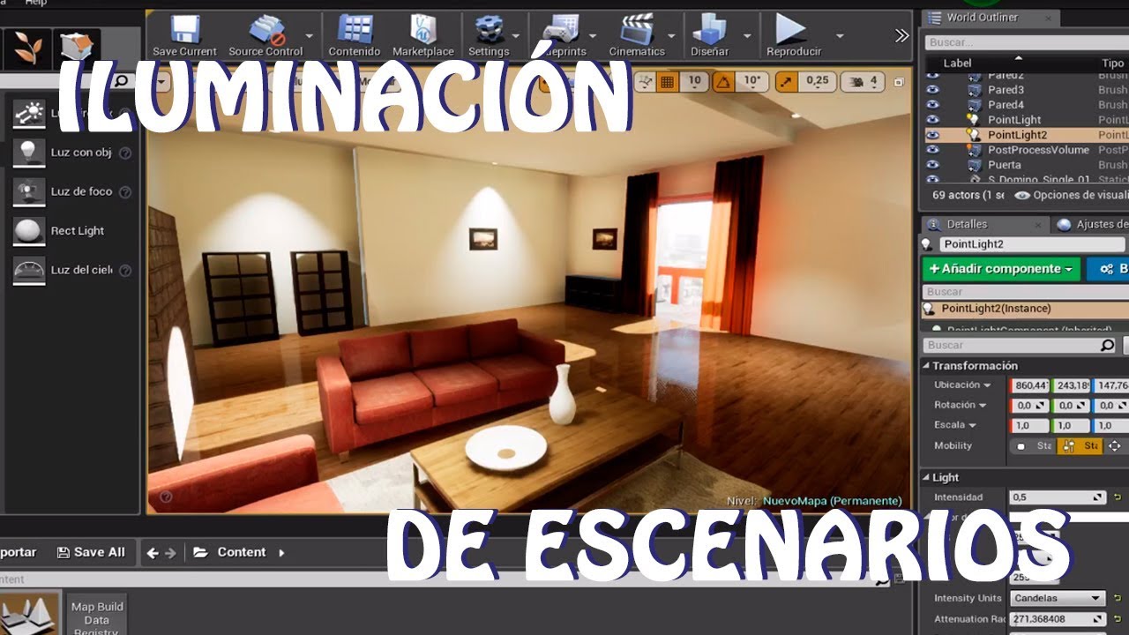1129x635 pixels.
Task: Open the Reproducir options dropdown arrow
Action: tap(839, 35)
